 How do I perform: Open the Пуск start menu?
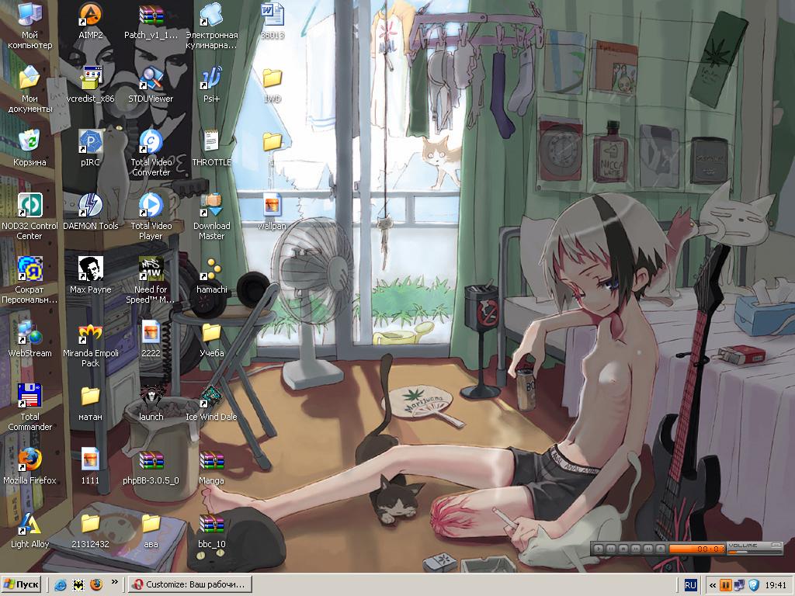pyautogui.click(x=21, y=584)
